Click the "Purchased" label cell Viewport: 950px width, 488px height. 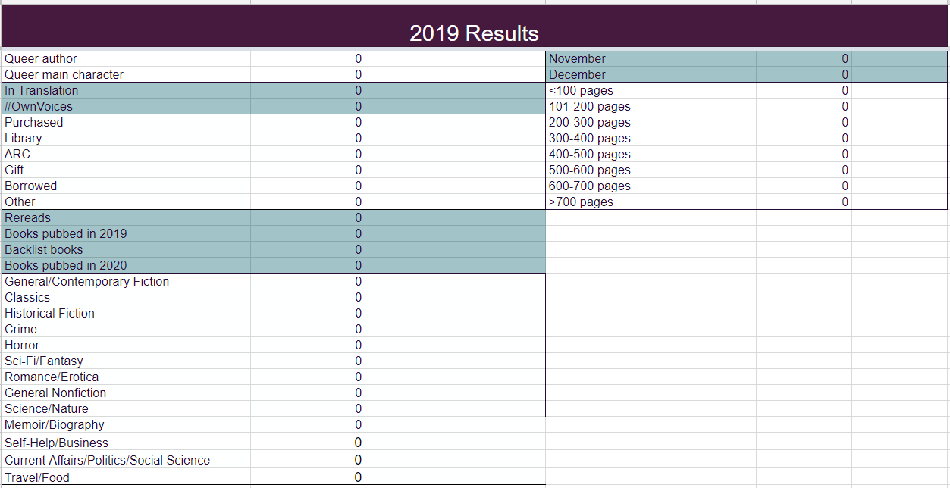point(126,122)
